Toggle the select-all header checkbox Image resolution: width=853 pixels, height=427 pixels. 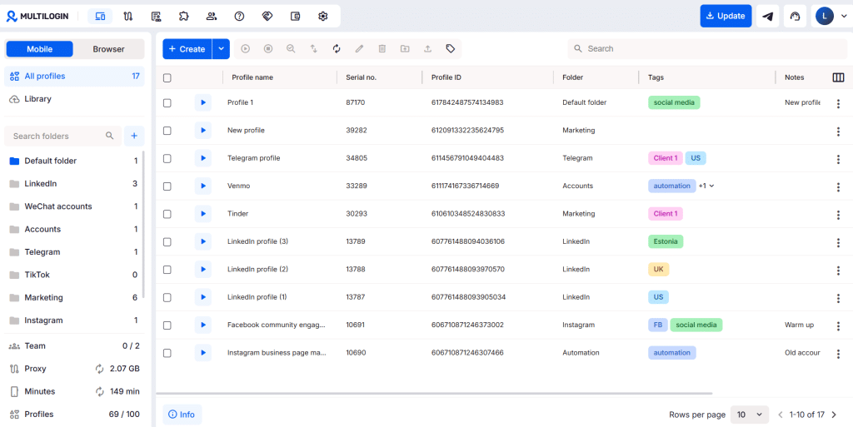167,77
